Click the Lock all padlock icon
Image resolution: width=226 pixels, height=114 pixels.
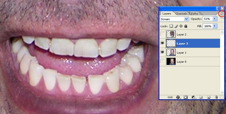[x=186, y=26]
